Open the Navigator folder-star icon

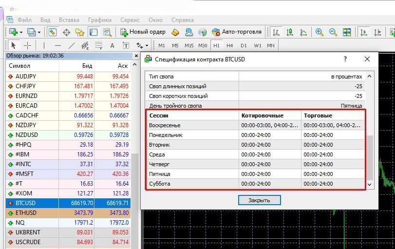click(x=79, y=32)
